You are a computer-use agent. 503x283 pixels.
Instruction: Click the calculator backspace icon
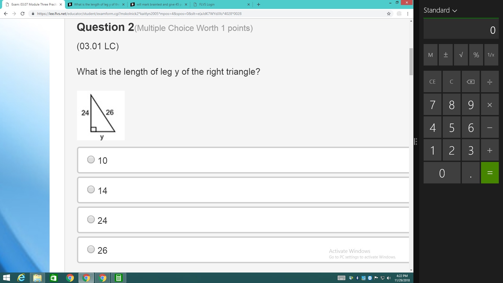point(471,81)
